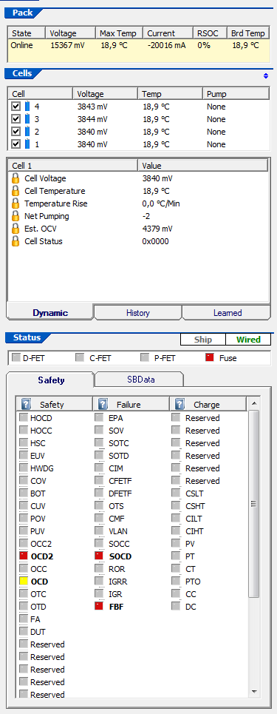Collapse the Cells section using the blue arrows

tap(266, 76)
